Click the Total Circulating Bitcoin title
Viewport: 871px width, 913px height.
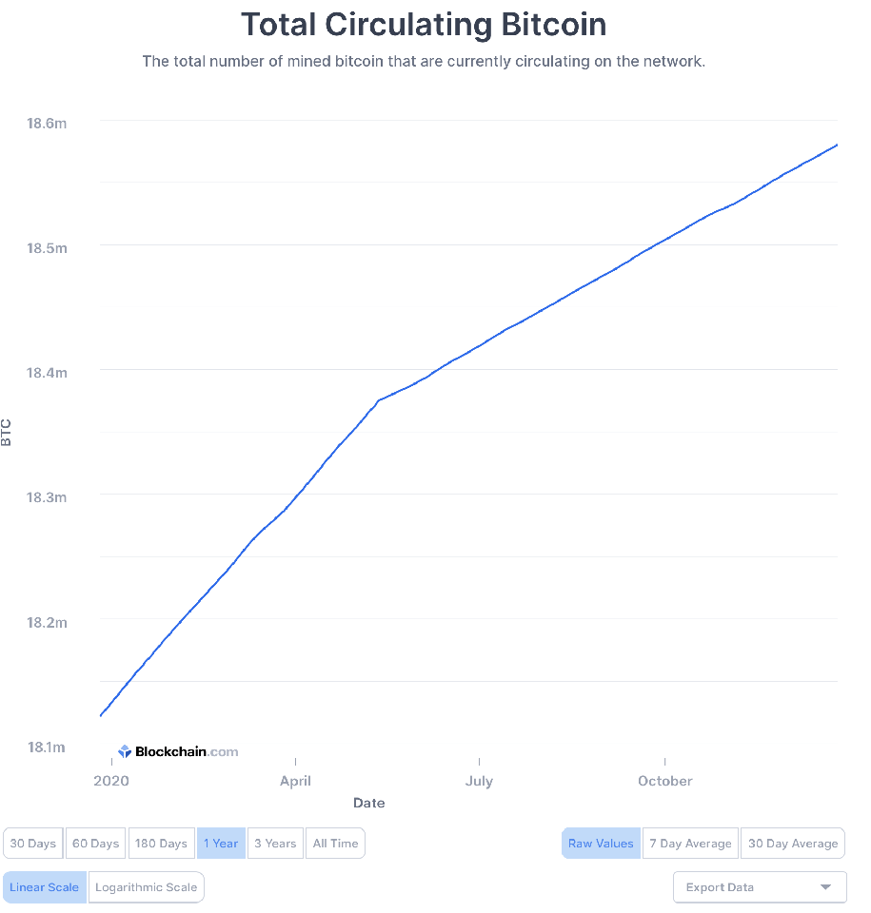(x=424, y=25)
